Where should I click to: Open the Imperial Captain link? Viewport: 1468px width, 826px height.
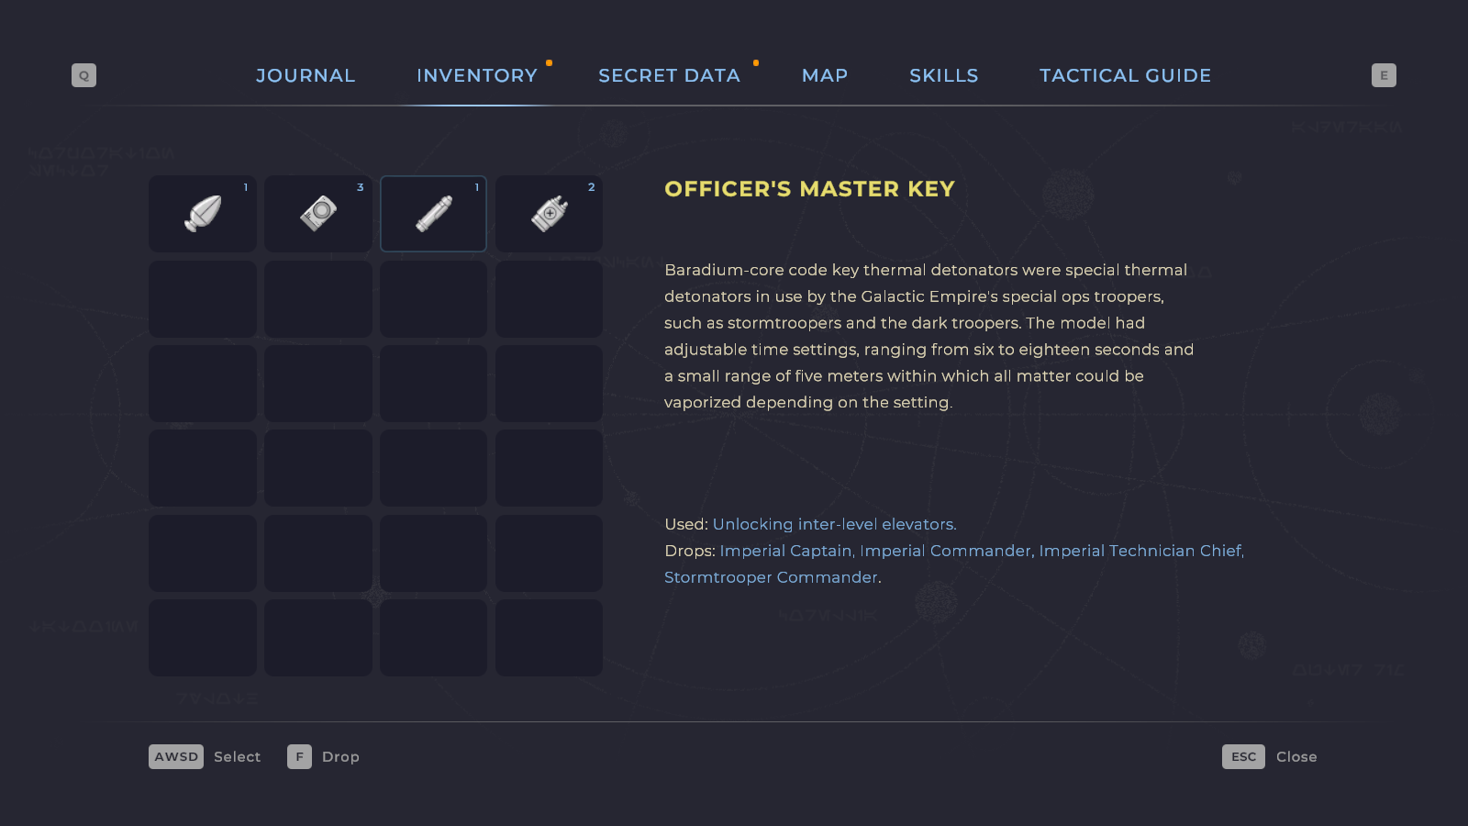(785, 551)
